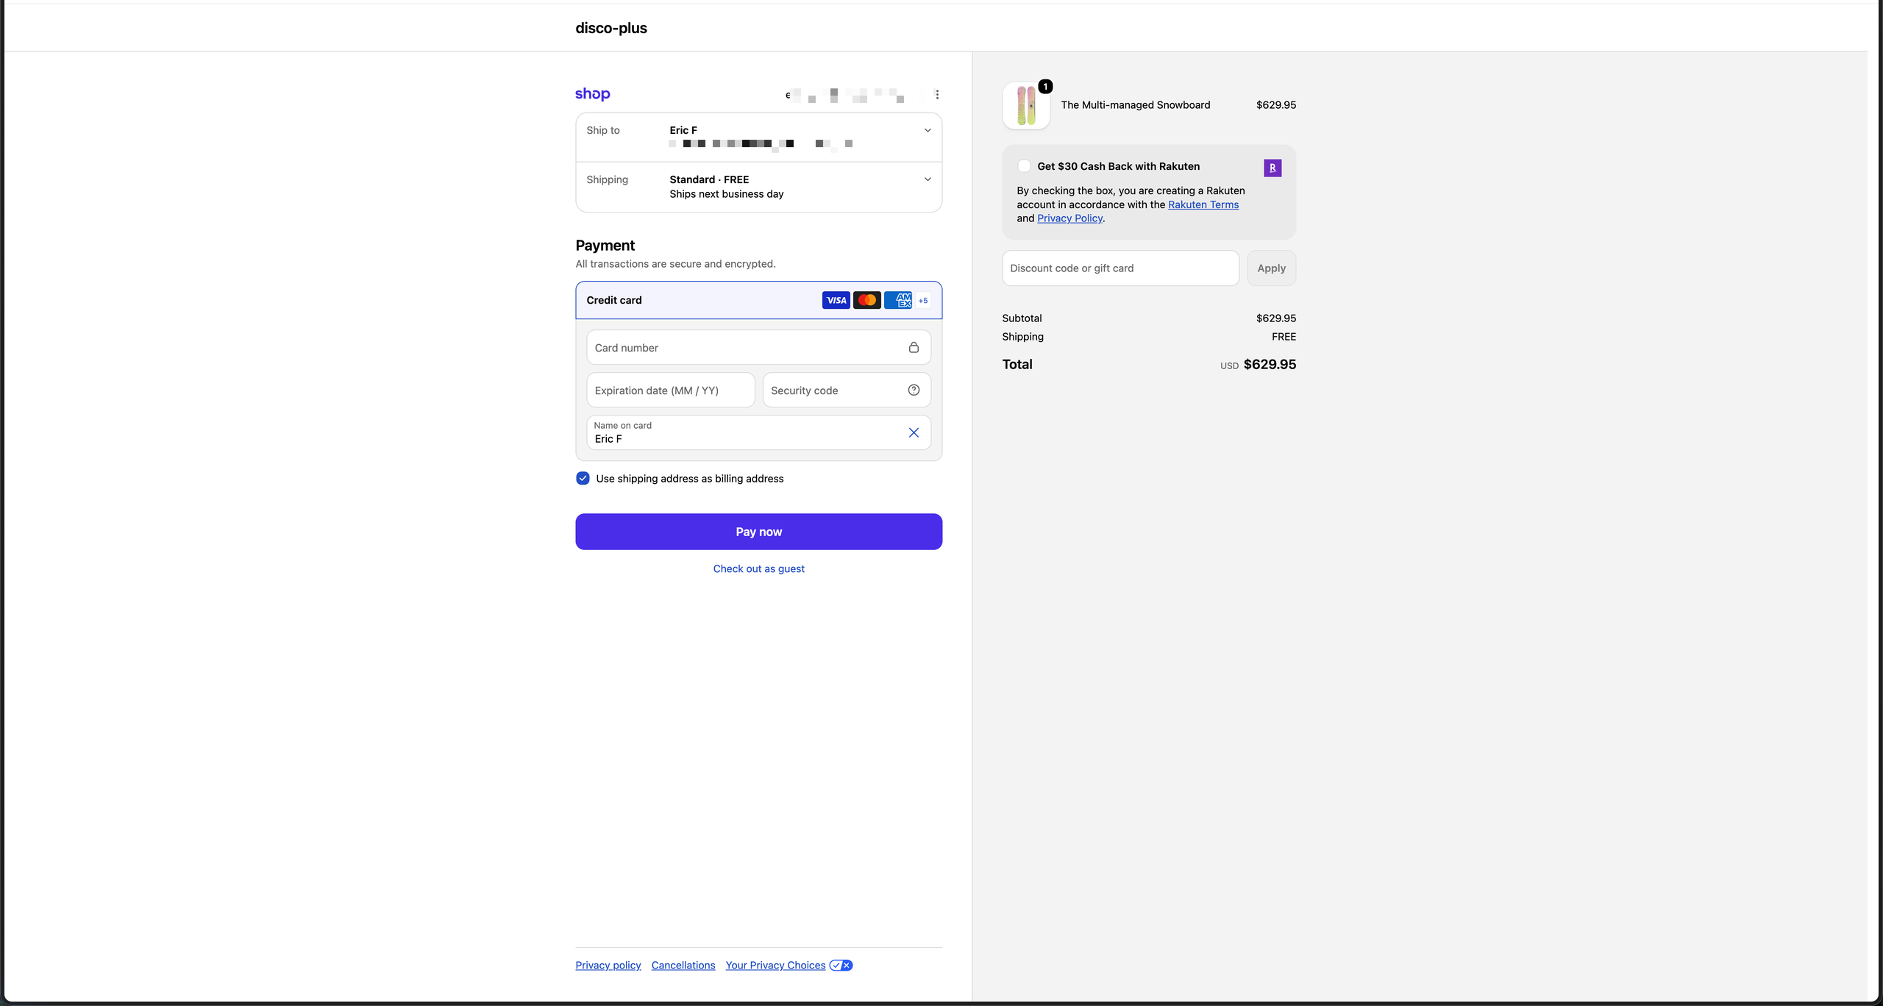Open the three-dot account options menu
The height and width of the screenshot is (1006, 1883).
(x=936, y=94)
